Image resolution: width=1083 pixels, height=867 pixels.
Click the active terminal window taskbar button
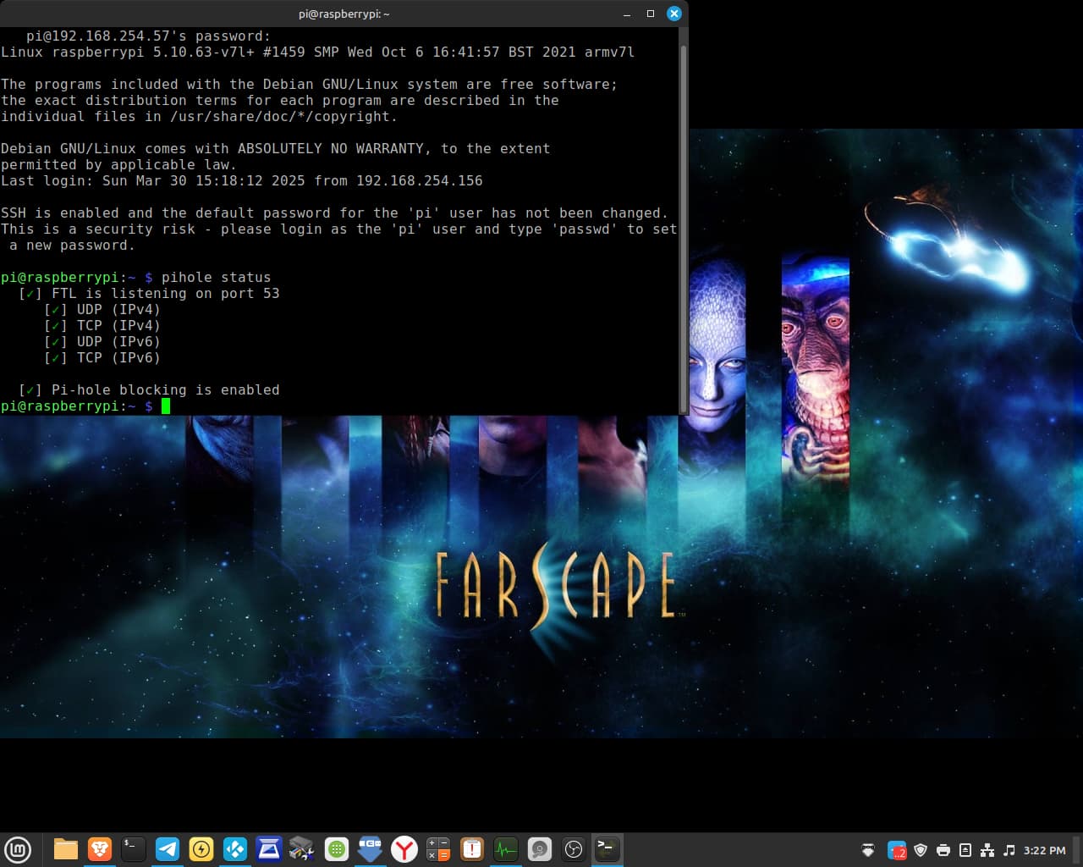[x=607, y=849]
